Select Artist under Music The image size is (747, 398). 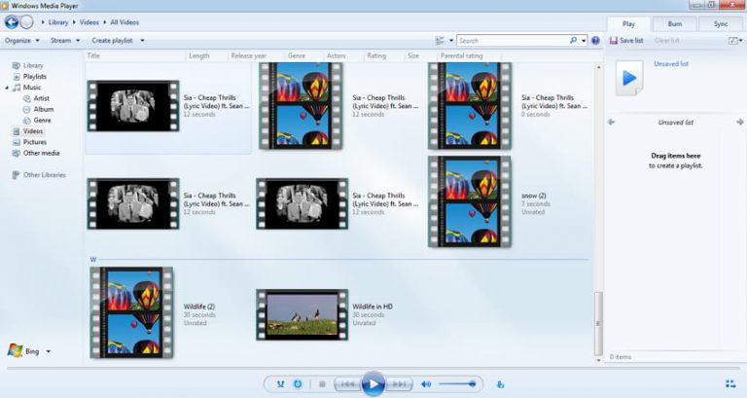click(x=41, y=98)
